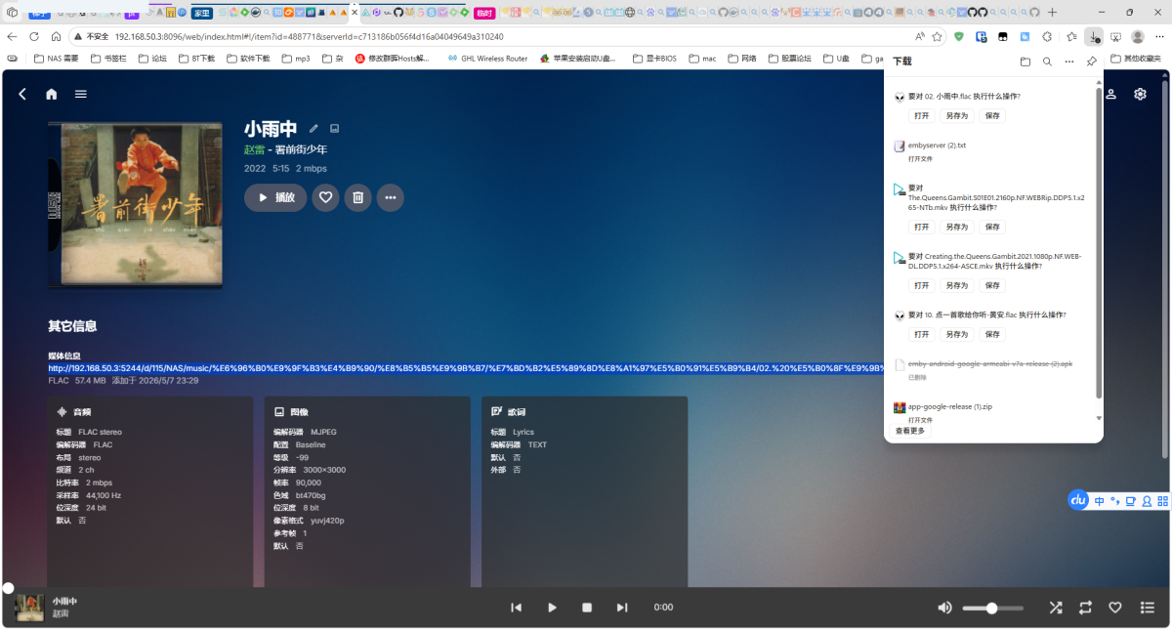Open the NAS 需要 bookmarks folder

coord(56,59)
